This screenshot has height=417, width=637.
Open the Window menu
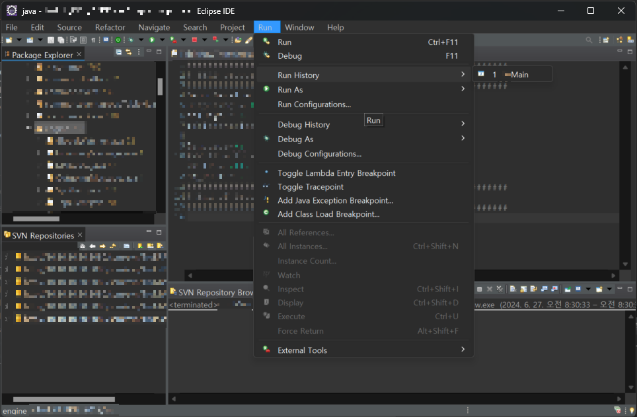pos(299,27)
